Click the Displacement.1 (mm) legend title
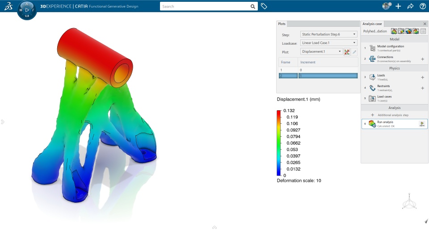This screenshot has width=429, height=230. (299, 99)
